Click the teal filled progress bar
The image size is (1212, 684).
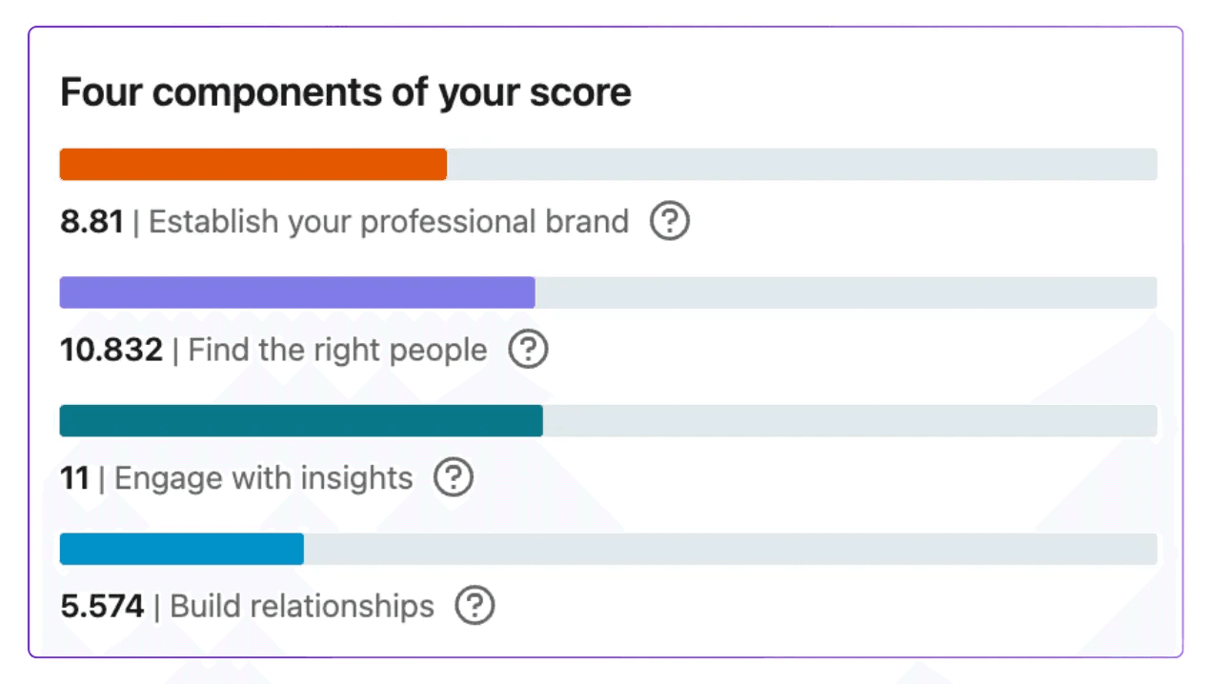(x=301, y=421)
